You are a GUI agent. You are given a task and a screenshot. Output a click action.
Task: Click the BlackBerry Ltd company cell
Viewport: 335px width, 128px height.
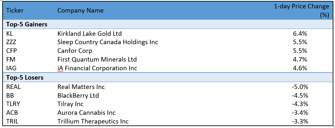coord(78,95)
